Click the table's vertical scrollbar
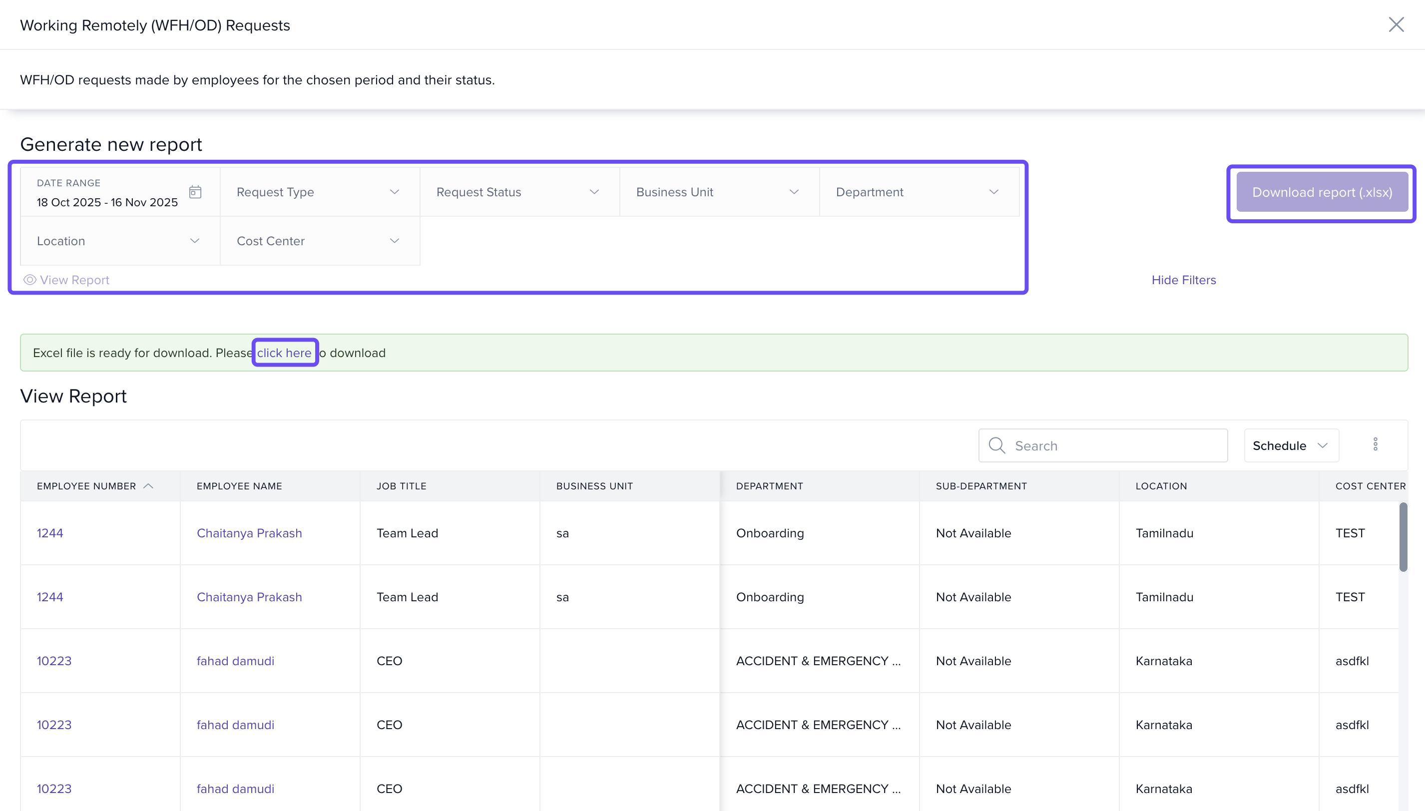1425x811 pixels. (x=1403, y=537)
